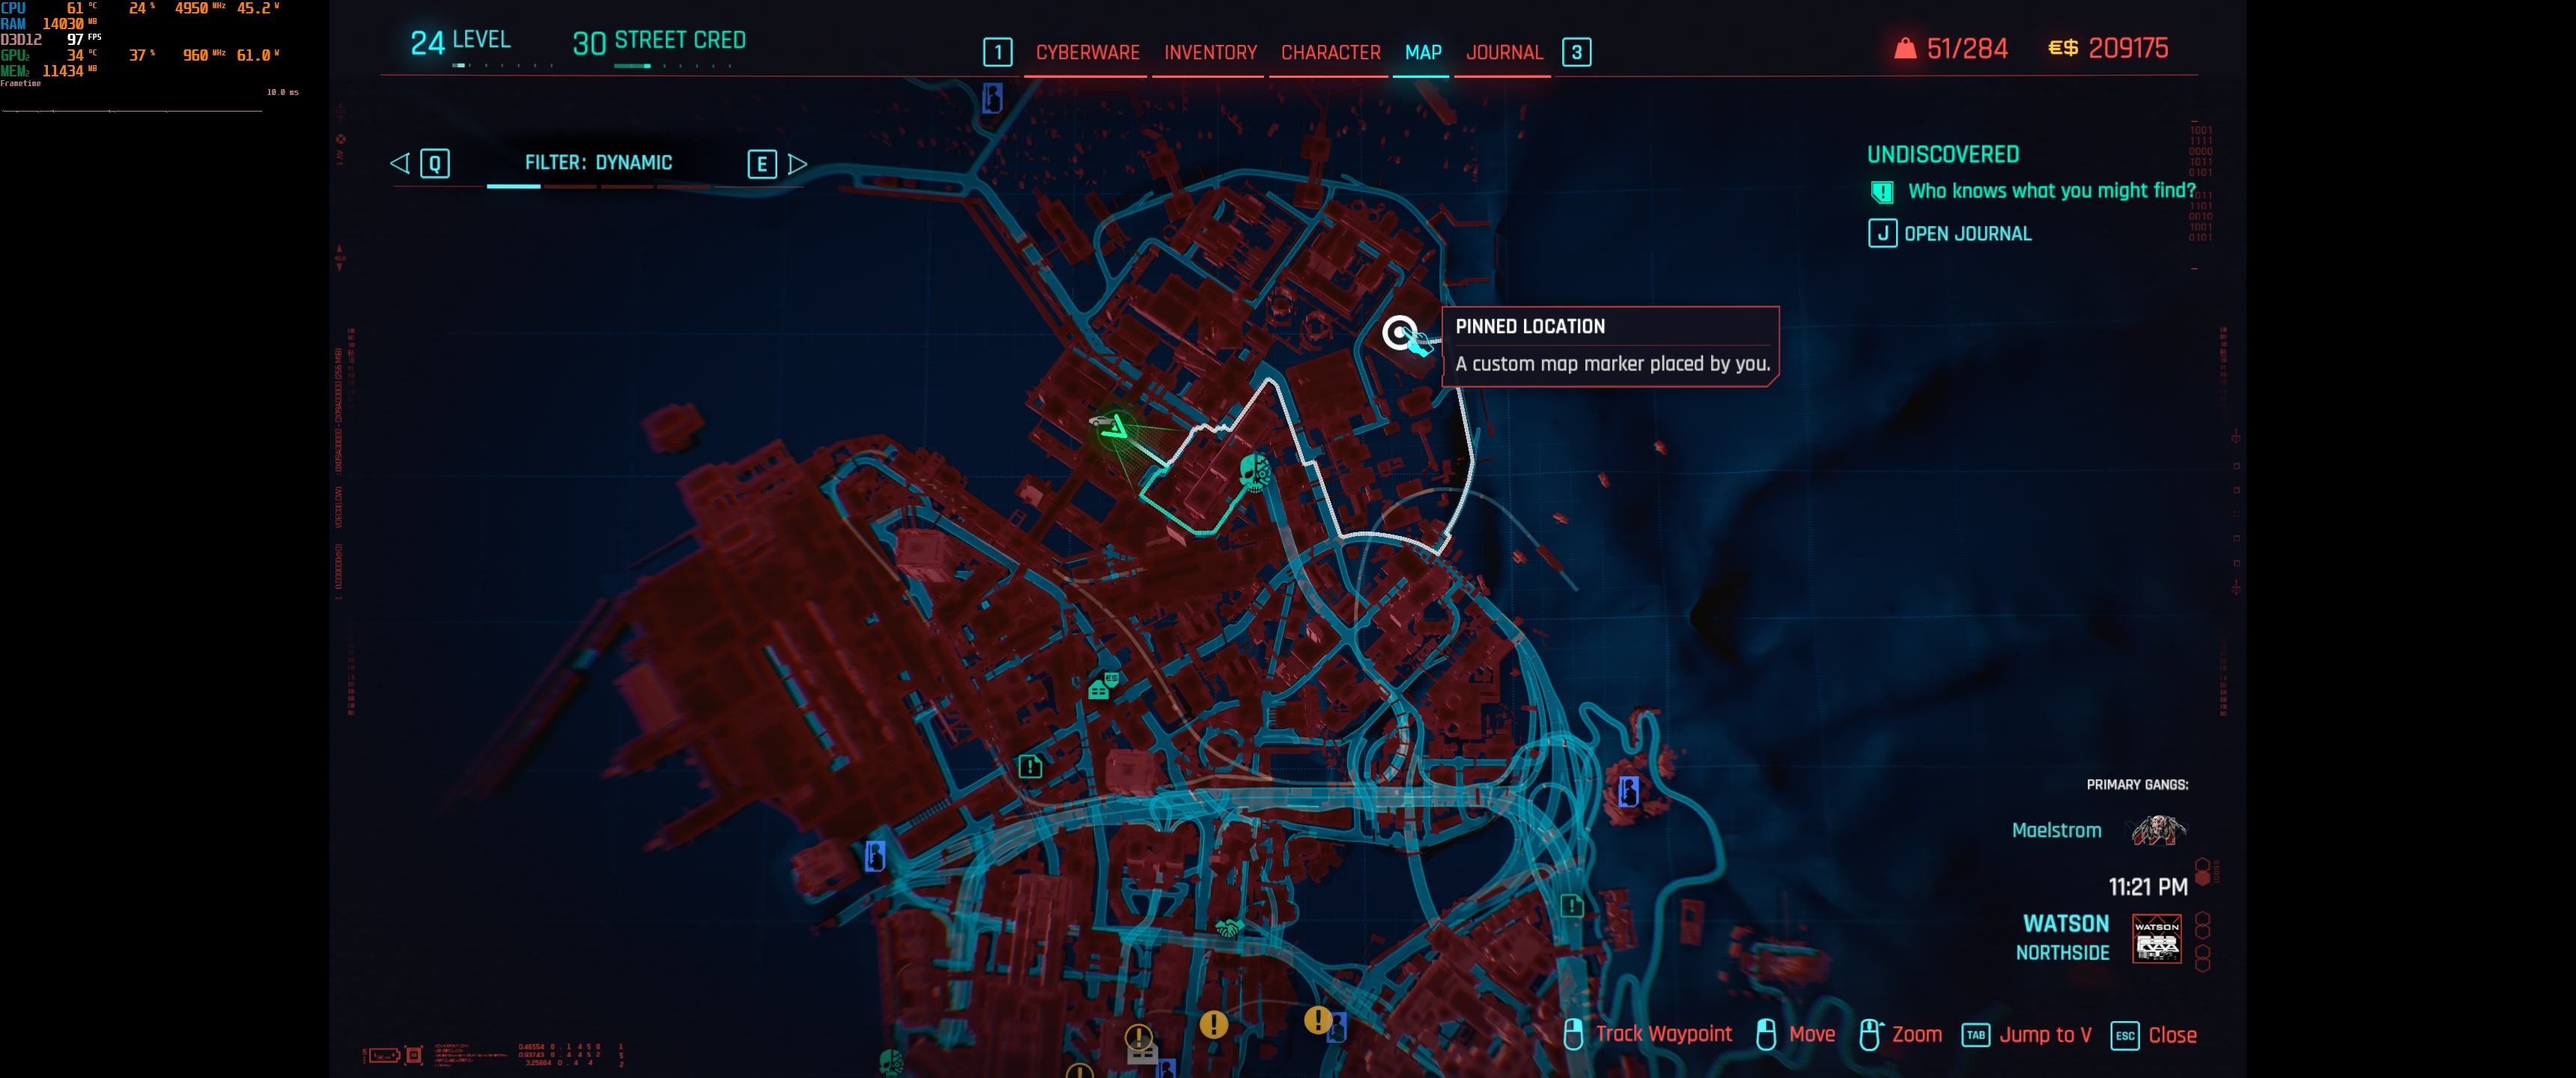
Task: Click the Close label
Action: pyautogui.click(x=2172, y=1035)
